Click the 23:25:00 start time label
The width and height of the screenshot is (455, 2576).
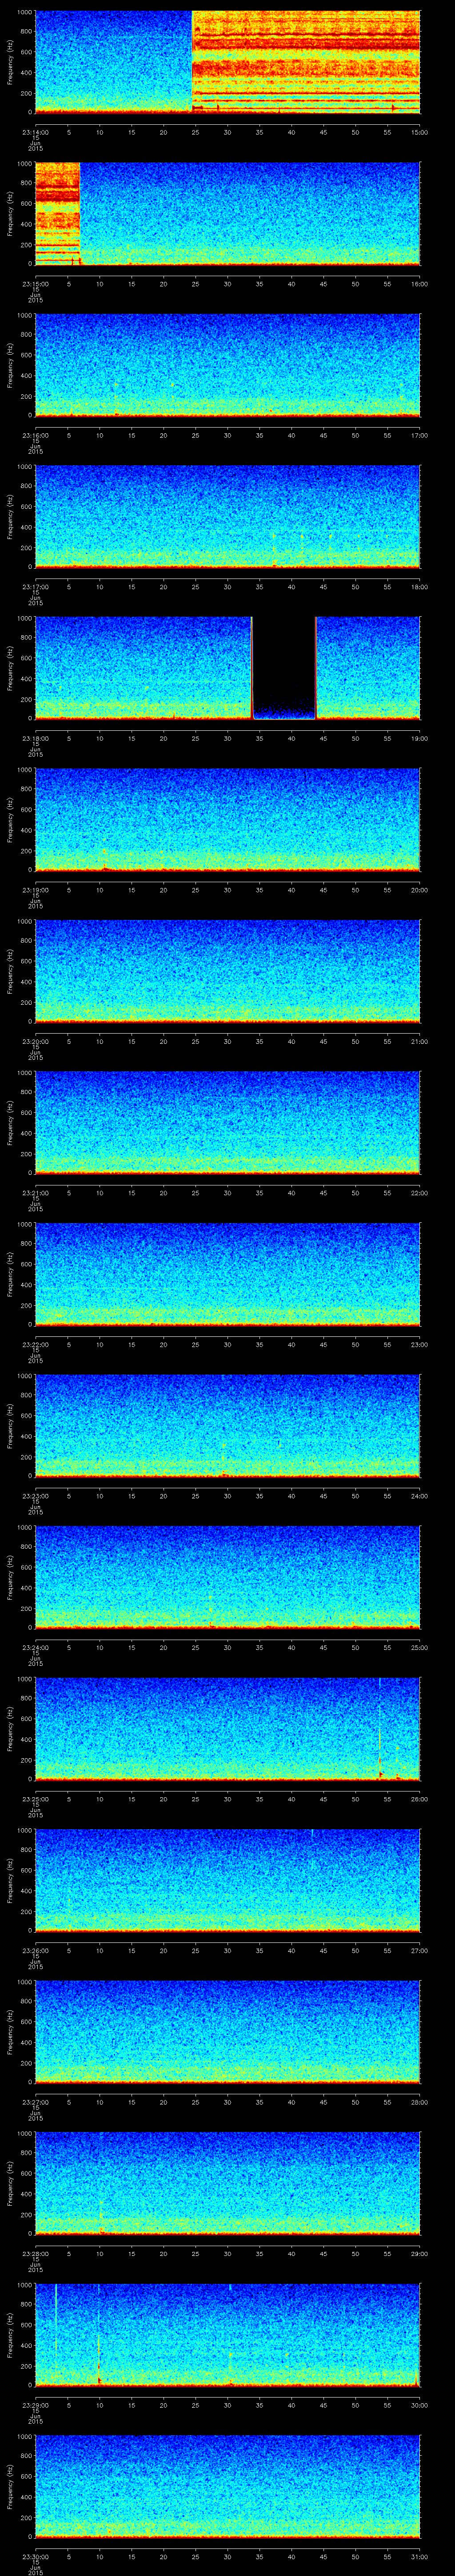click(35, 1799)
